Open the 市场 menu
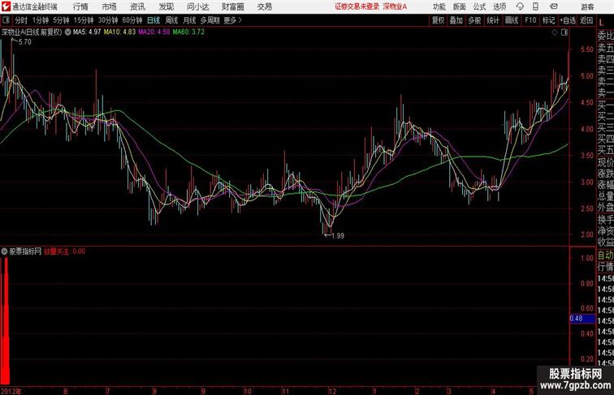 point(110,6)
